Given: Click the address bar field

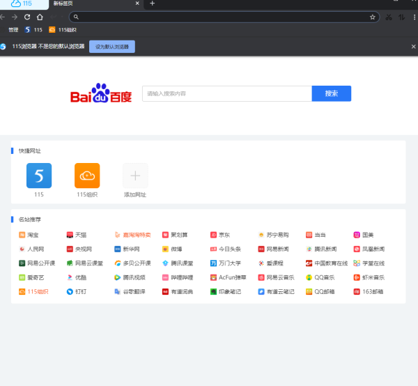Looking at the screenshot, I should pos(224,17).
